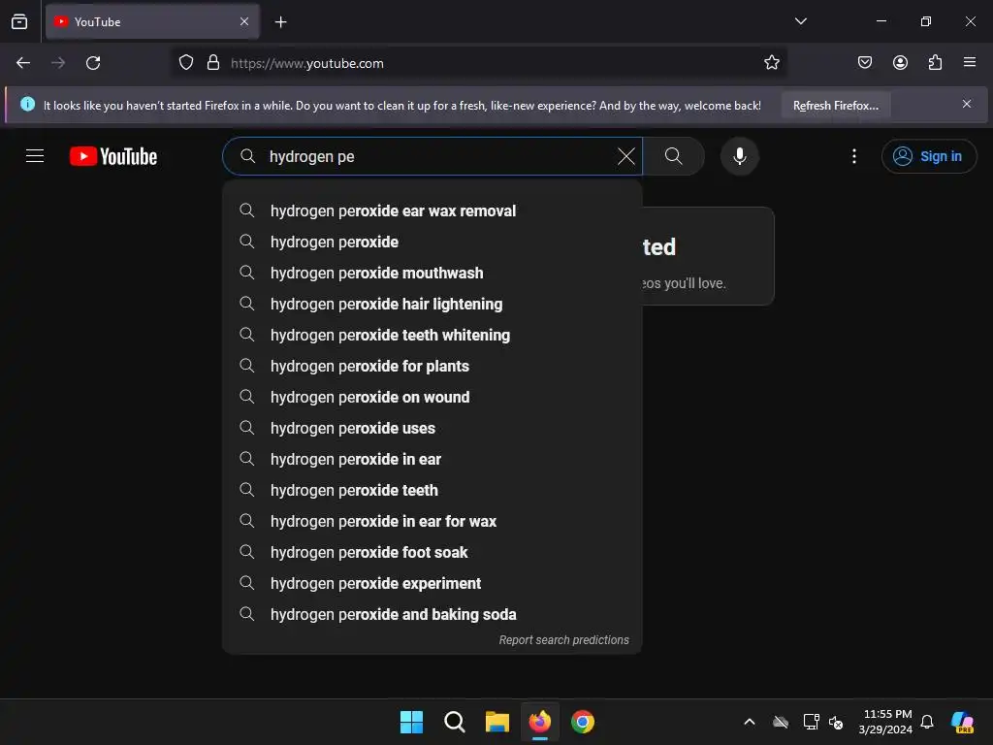Choose hydrogen peroxide in ear for wax
Viewport: 993px width, 745px height.
(x=432, y=521)
